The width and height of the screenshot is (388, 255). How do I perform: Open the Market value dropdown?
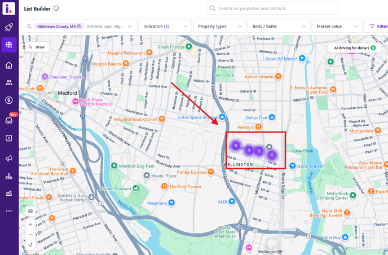coord(337,27)
